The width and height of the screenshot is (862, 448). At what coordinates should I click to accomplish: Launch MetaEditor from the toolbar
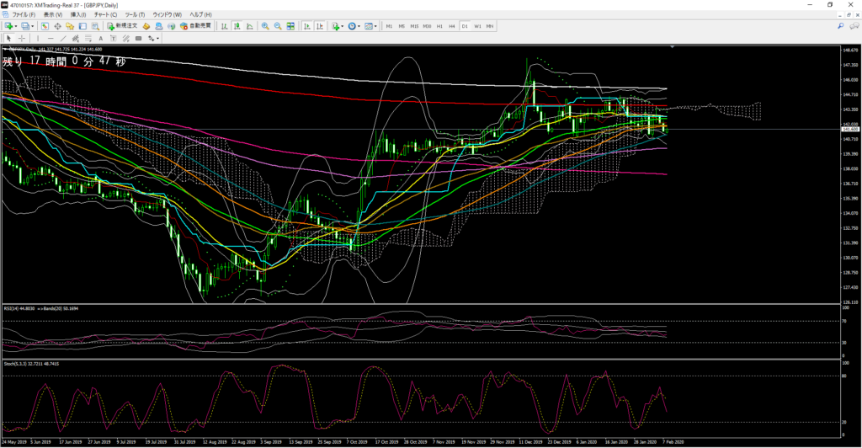(x=146, y=26)
